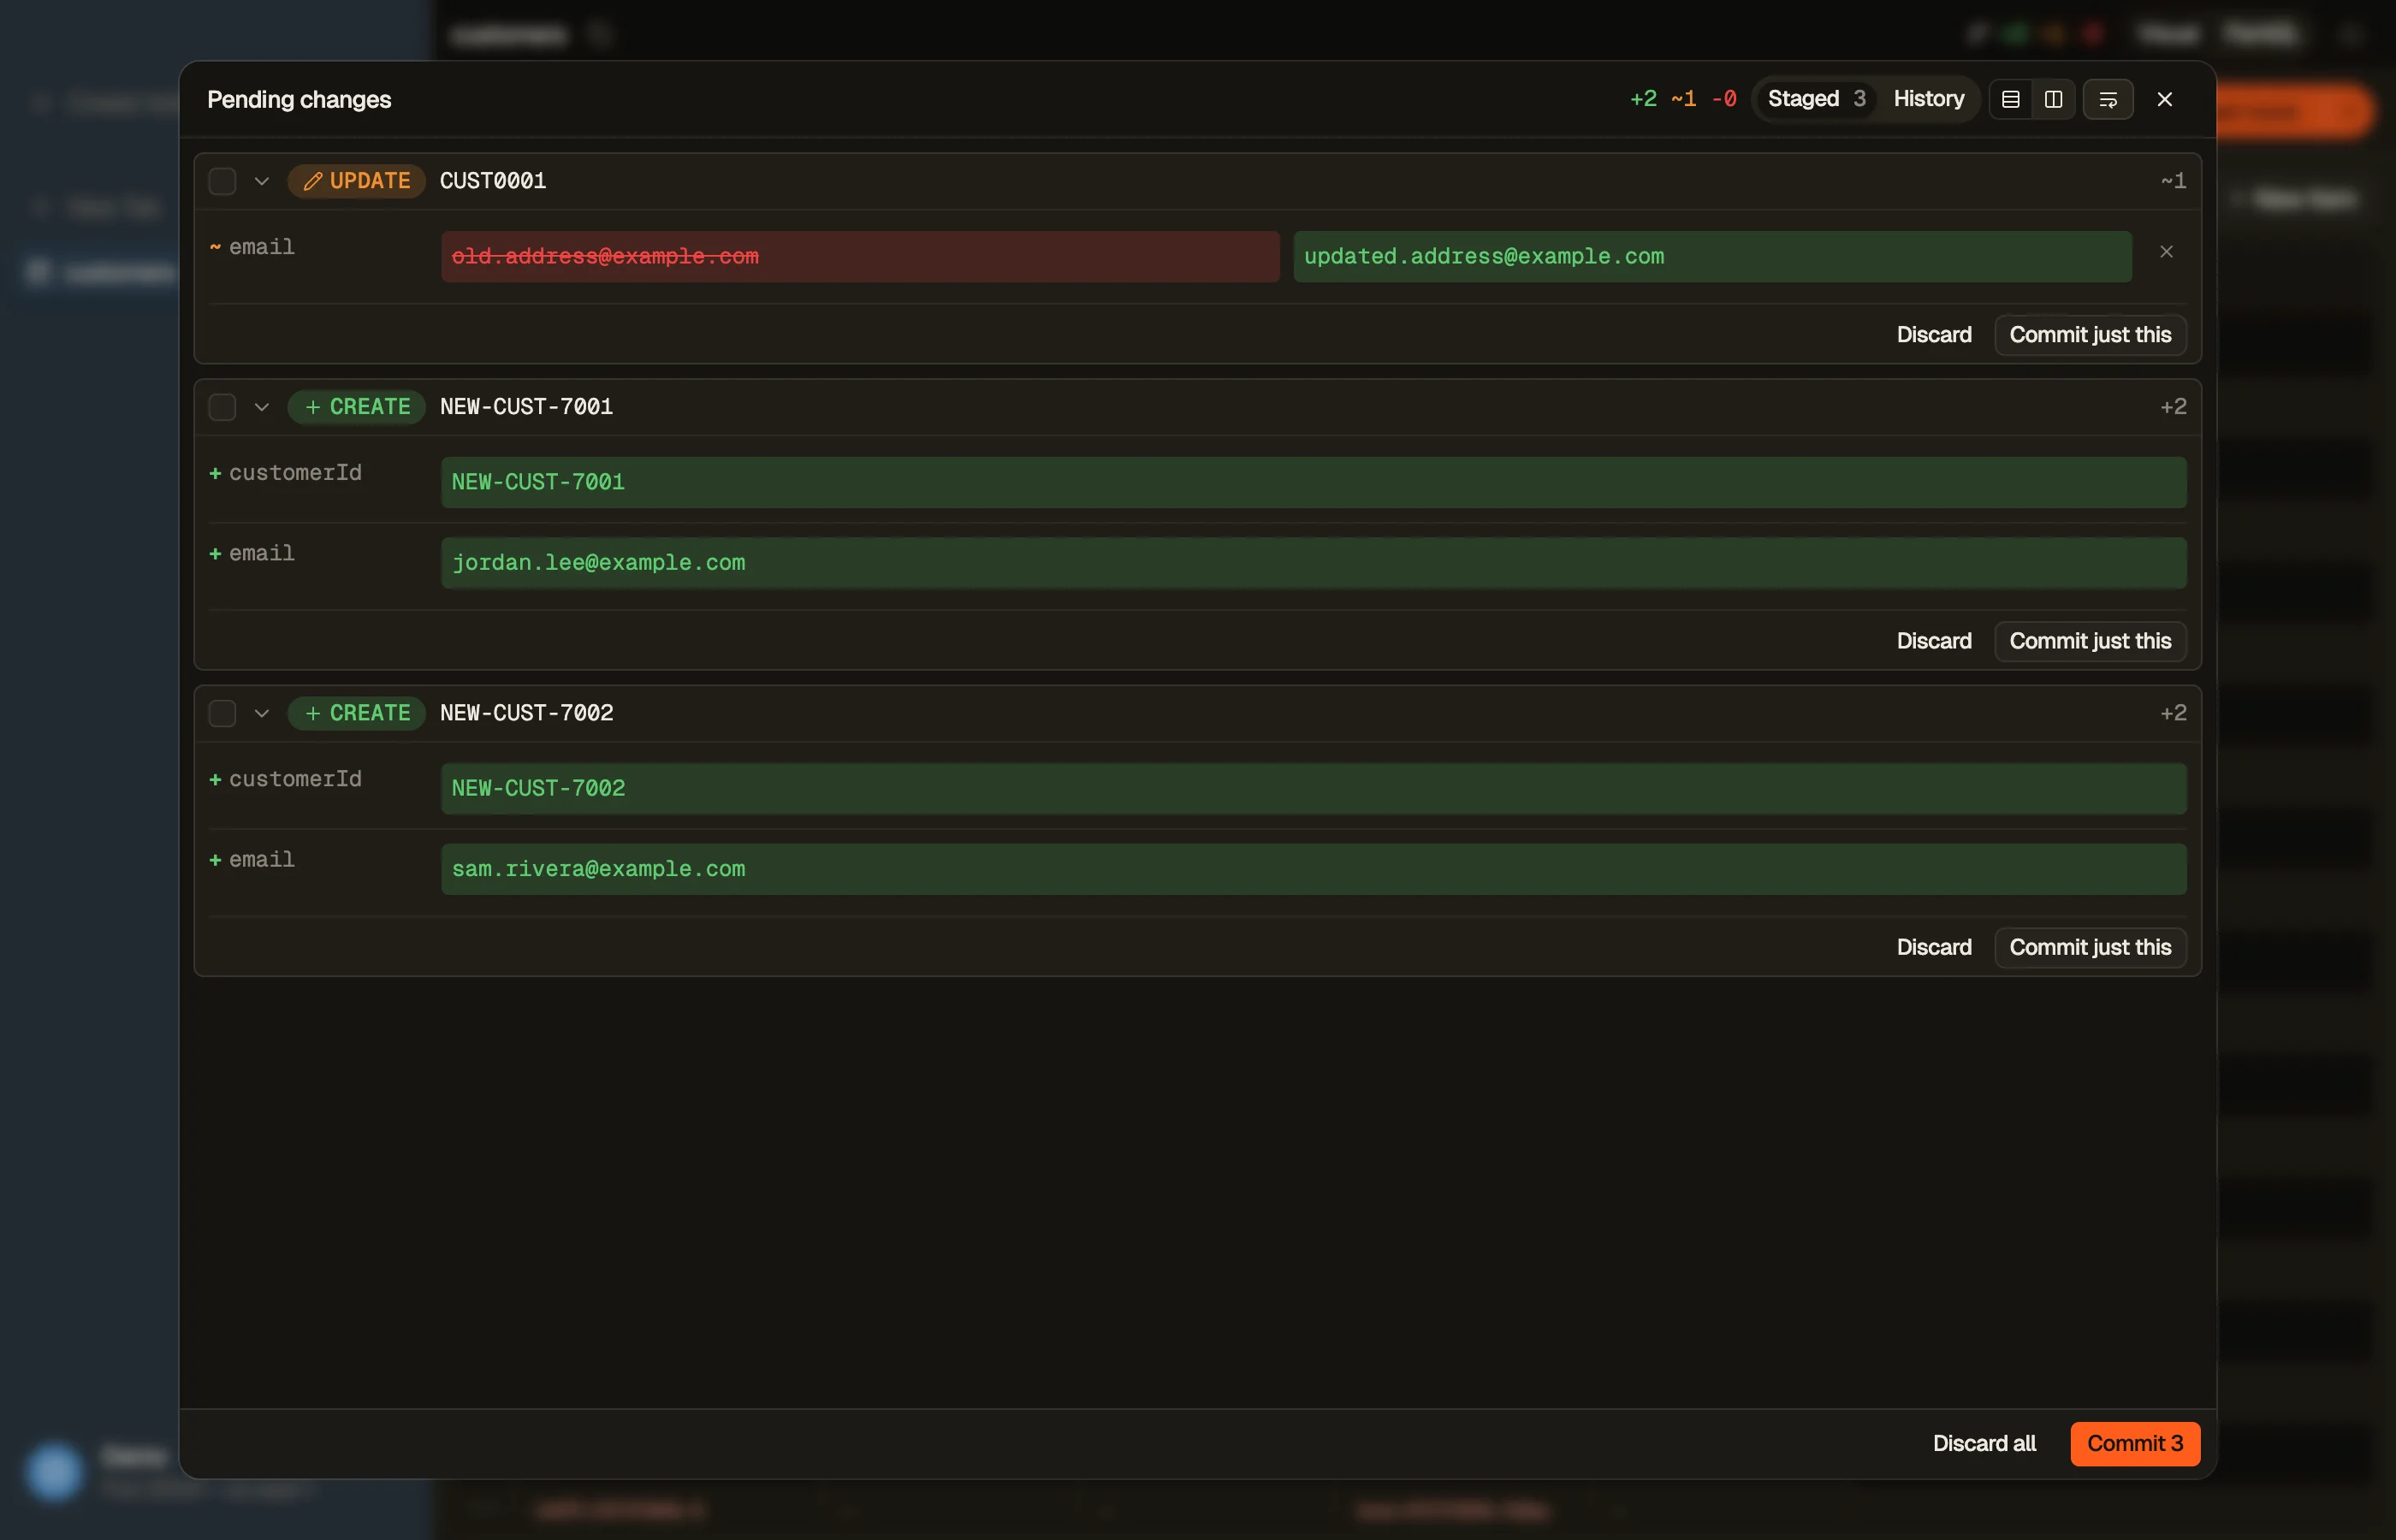Click the CREATE badge for NEW-CUST-7001
This screenshot has height=1540, width=2396.
click(x=357, y=407)
